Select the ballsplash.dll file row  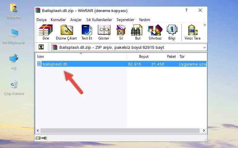121,64
